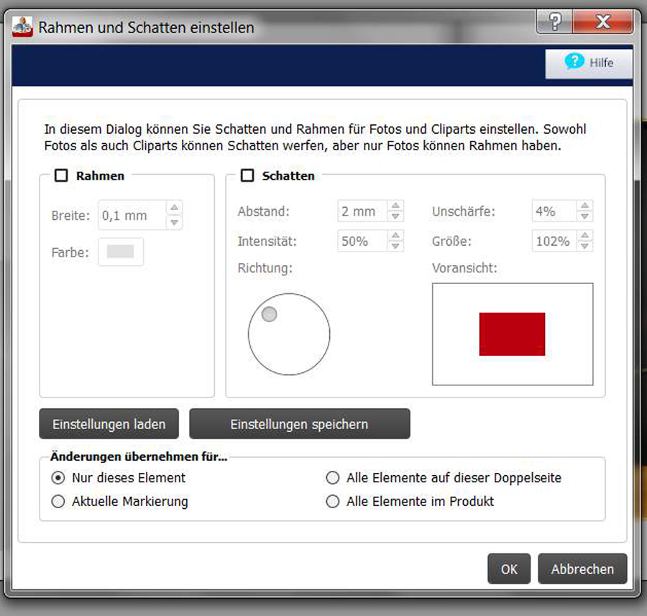Screen dimensions: 647x616
Task: Click the question mark title bar button
Action: [x=554, y=21]
